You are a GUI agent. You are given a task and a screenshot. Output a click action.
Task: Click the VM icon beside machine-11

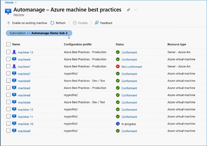tap(14, 116)
